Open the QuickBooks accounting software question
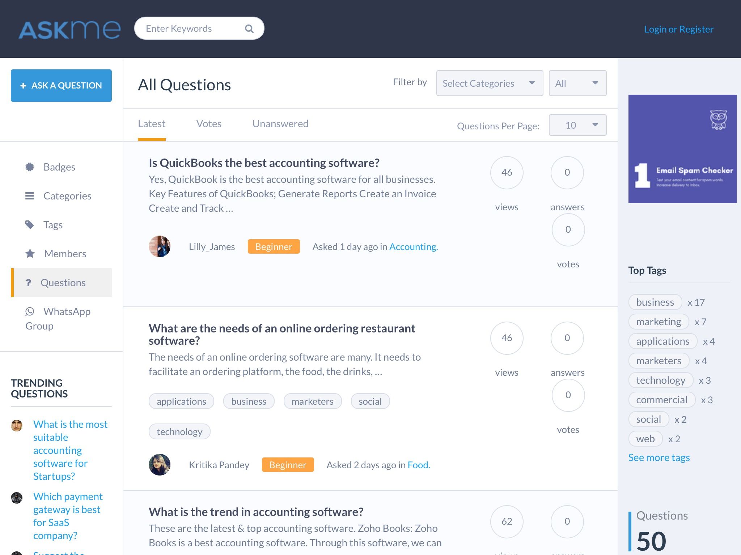 [x=264, y=163]
